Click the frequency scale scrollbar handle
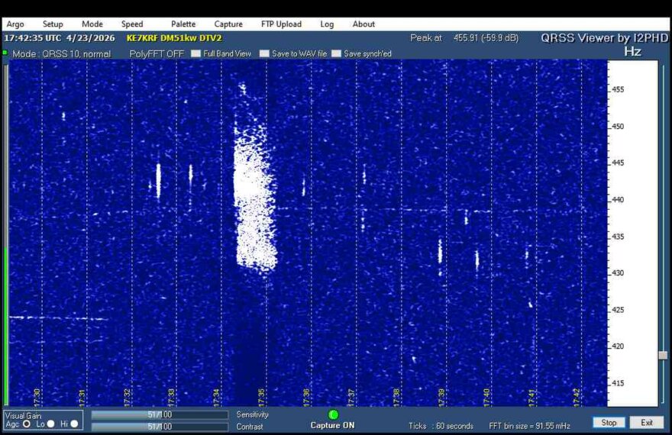Viewport: 672px width, 435px height. pos(663,356)
